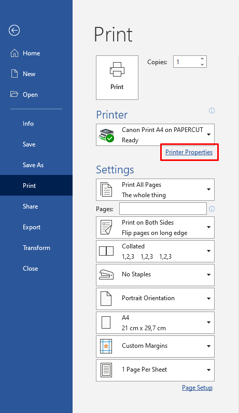Viewport: 239px width, 413px height.
Task: Click the Page Setup link
Action: click(x=197, y=388)
